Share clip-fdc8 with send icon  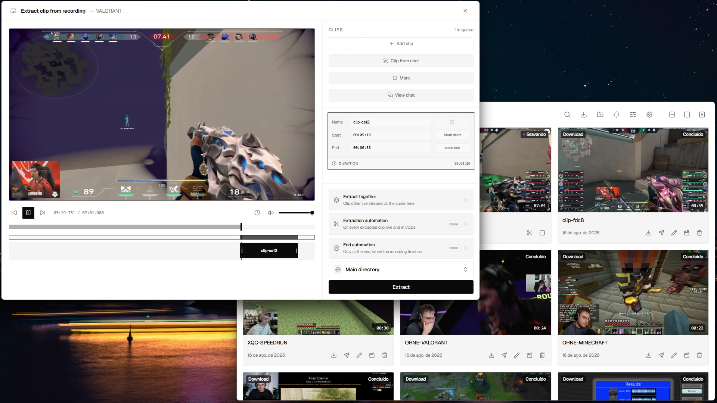pos(661,233)
